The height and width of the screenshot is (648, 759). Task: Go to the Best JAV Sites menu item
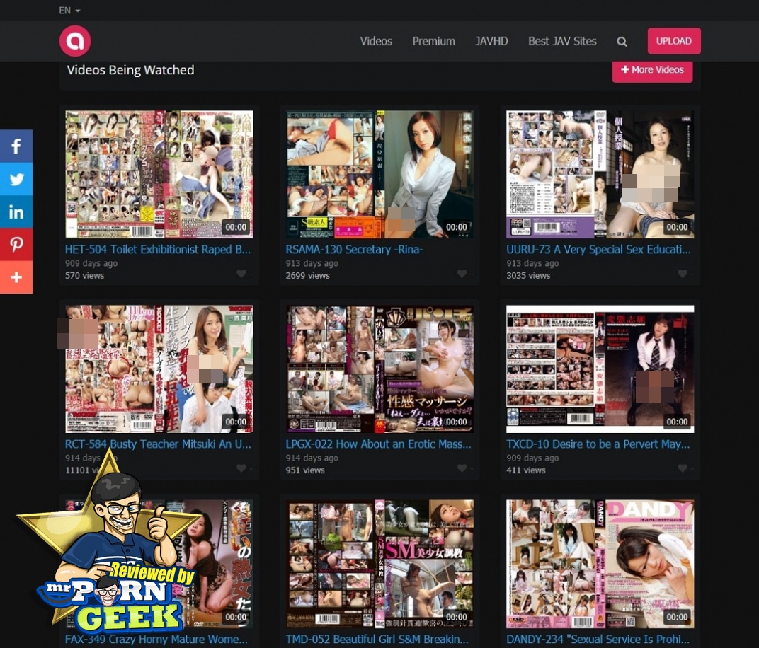coord(562,41)
